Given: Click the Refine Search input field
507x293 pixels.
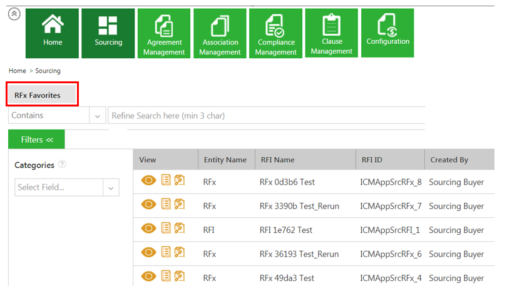Looking at the screenshot, I should pos(267,116).
